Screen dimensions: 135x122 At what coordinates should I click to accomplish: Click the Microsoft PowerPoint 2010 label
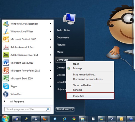pyautogui.click(x=25, y=71)
